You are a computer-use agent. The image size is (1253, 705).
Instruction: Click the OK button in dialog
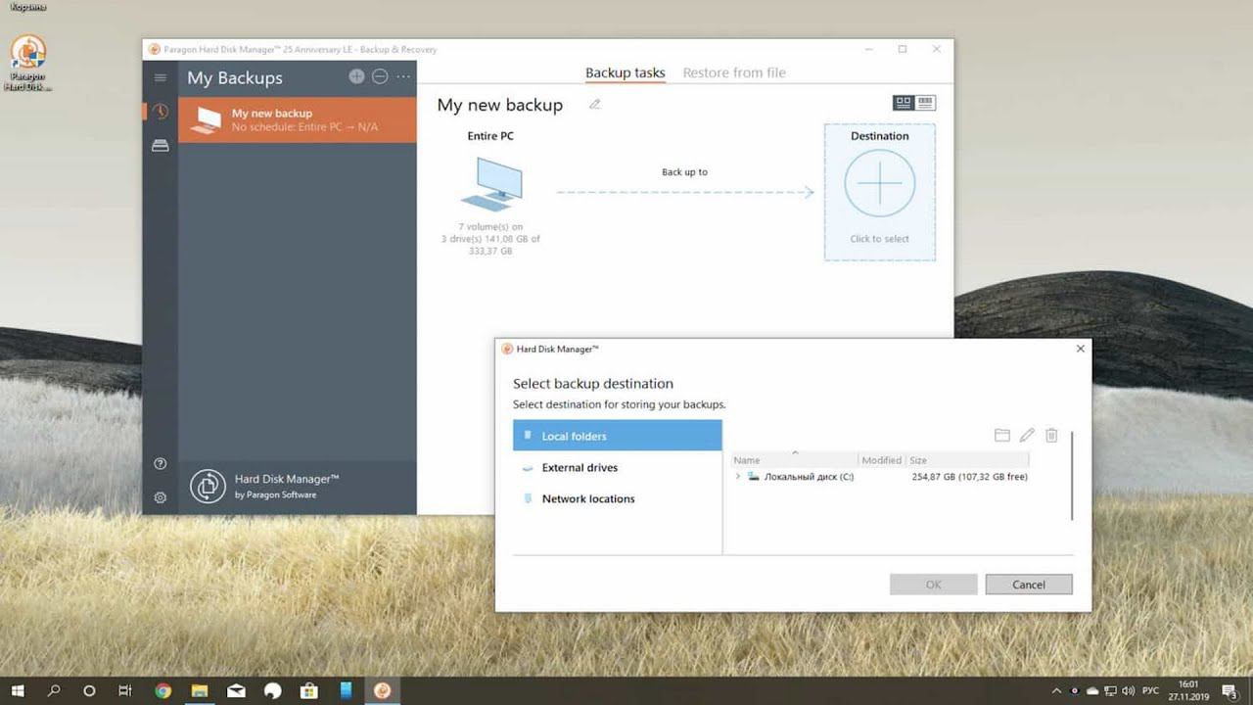[x=933, y=585]
